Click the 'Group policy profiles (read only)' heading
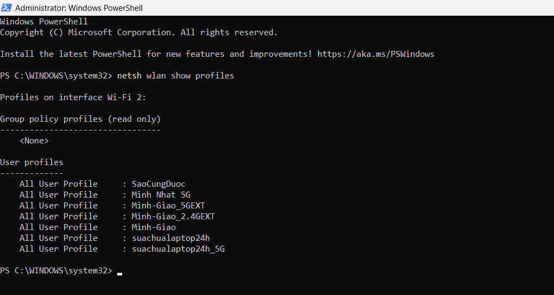The image size is (554, 295). [80, 119]
